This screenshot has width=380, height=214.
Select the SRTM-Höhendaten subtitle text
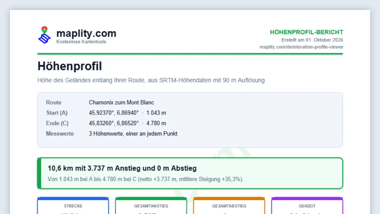click(x=151, y=80)
